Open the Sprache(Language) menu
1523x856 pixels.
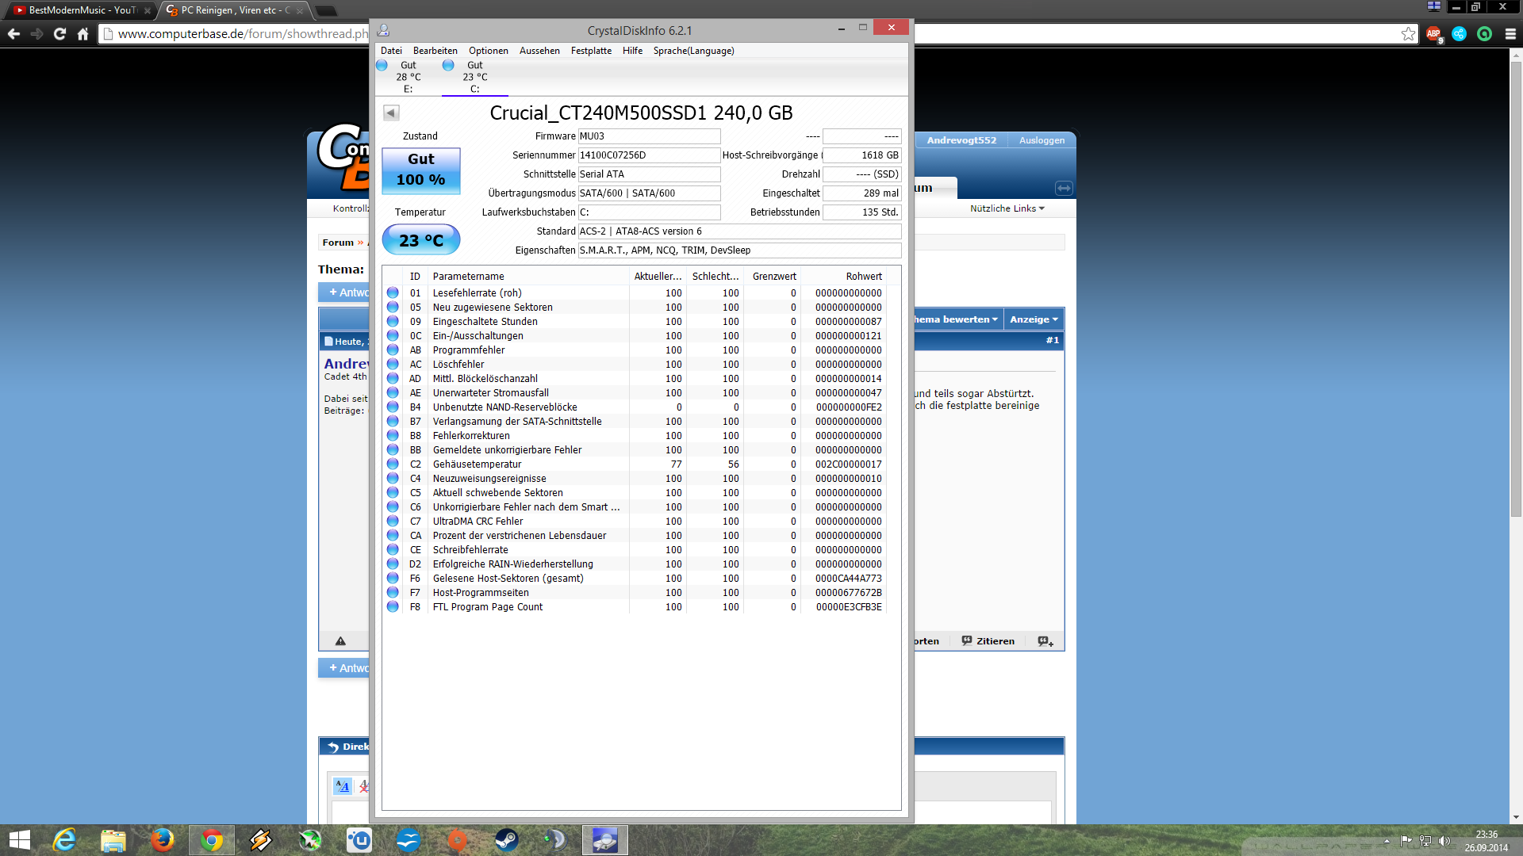[693, 51]
